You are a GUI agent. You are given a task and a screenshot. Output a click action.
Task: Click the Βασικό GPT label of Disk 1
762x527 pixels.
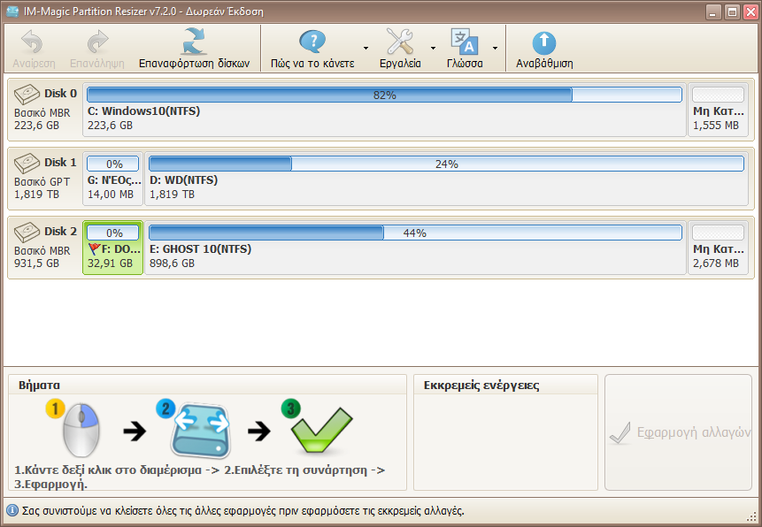[42, 181]
